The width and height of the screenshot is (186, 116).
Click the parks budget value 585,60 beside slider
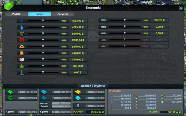point(78,66)
